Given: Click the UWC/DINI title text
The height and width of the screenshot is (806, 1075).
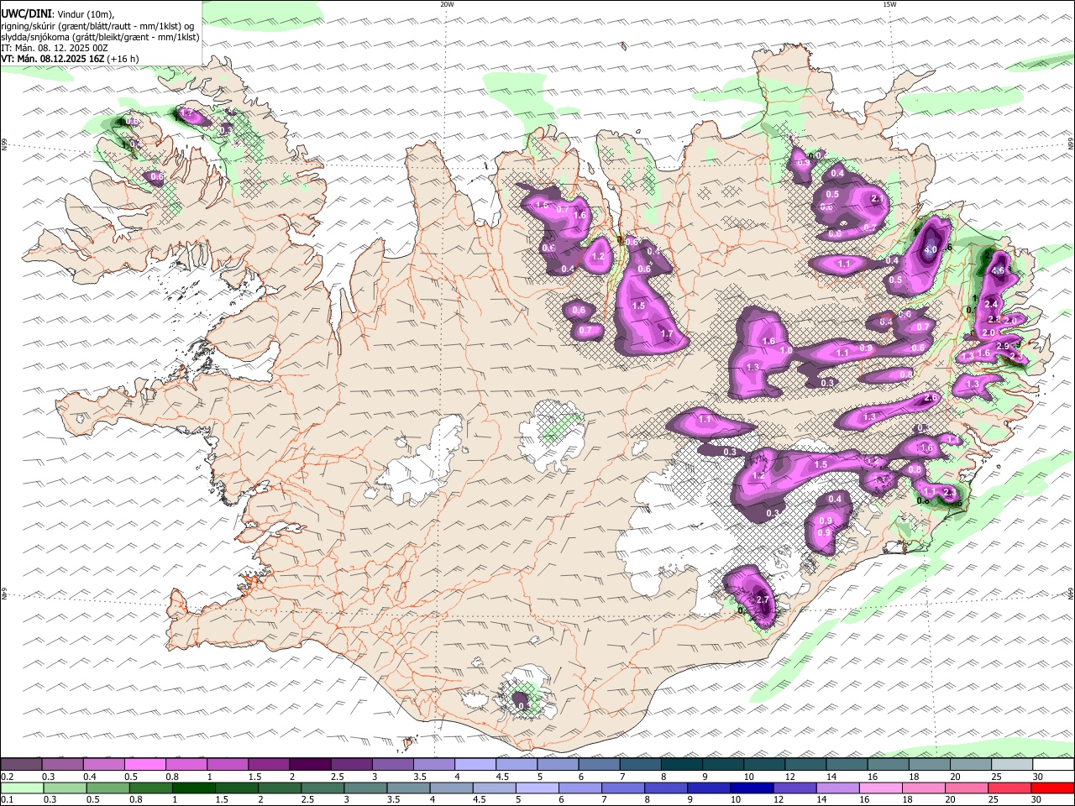Looking at the screenshot, I should point(25,14).
